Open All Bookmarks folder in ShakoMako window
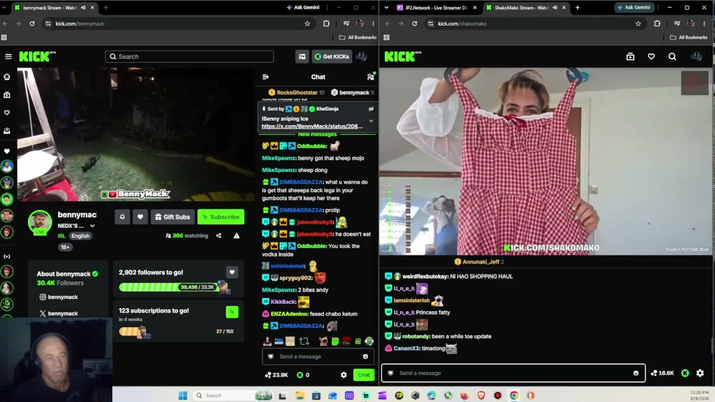This screenshot has width=715, height=402. (x=689, y=37)
